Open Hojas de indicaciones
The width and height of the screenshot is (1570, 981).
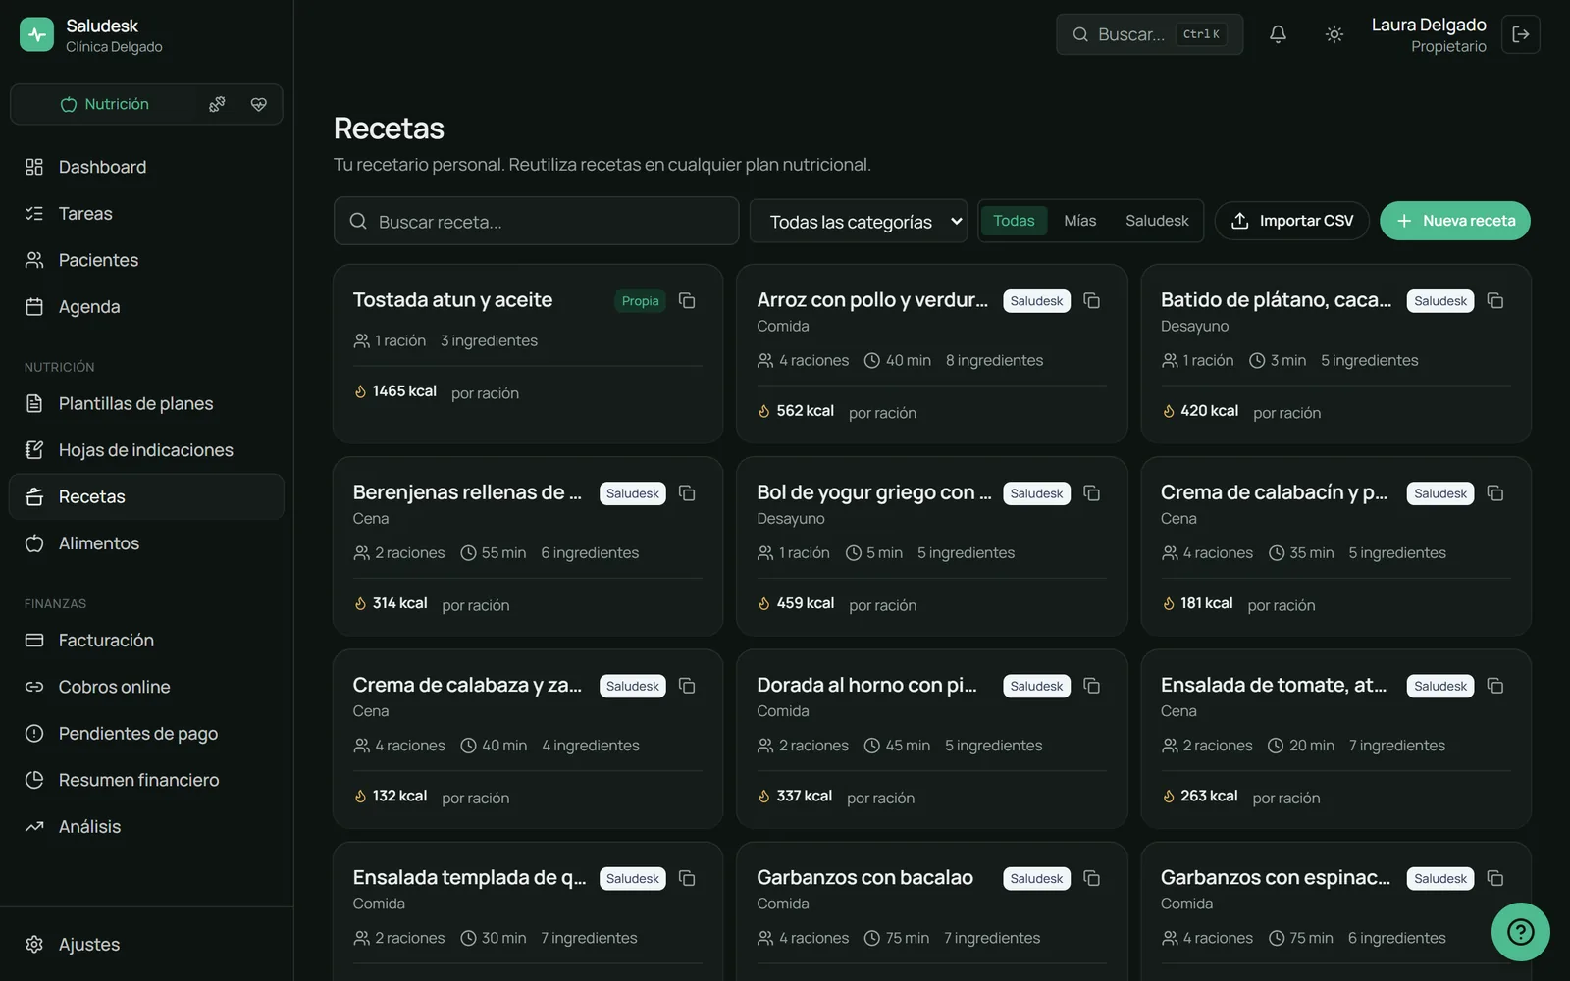[146, 450]
